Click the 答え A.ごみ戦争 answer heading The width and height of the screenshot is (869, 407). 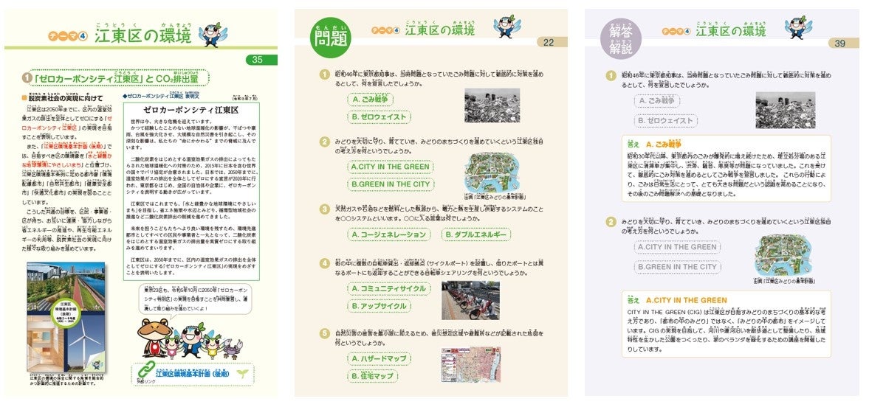point(654,145)
